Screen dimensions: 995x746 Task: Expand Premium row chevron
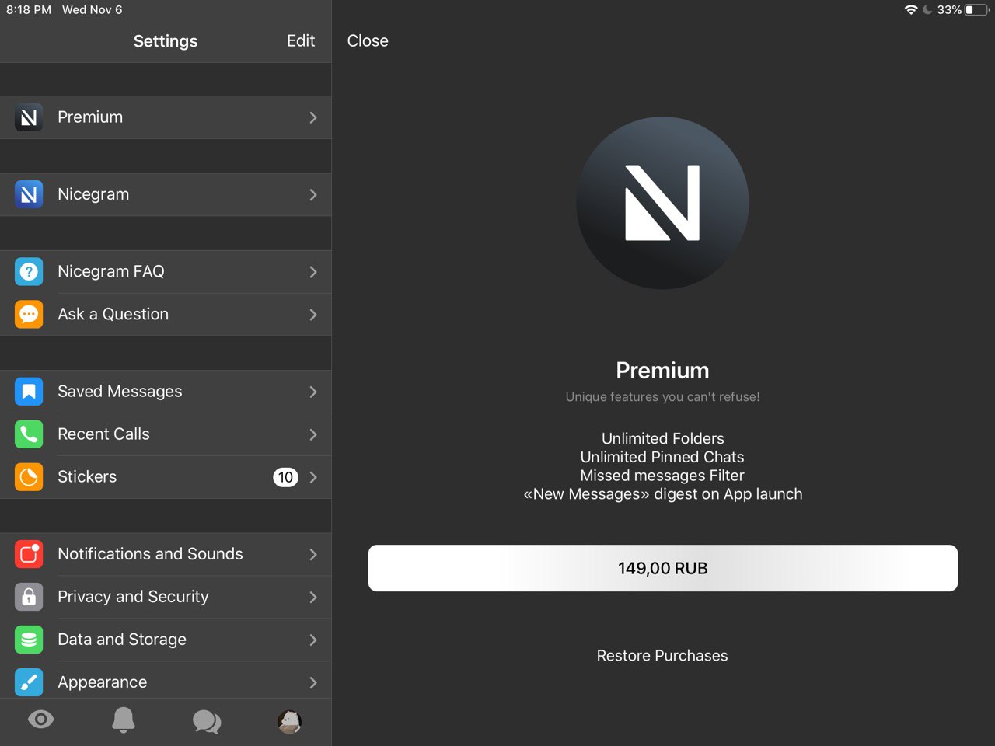(x=313, y=117)
